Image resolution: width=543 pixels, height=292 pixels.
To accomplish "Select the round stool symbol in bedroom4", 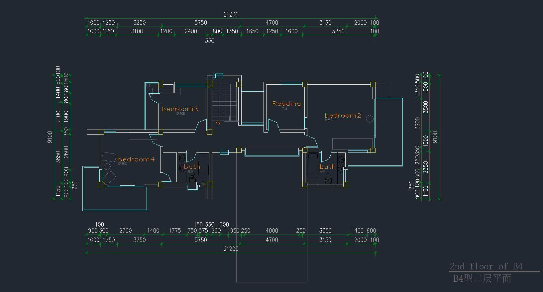I will pos(107,166).
